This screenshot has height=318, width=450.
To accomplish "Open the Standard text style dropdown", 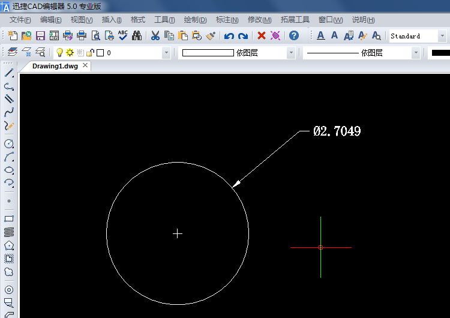I will tap(442, 36).
